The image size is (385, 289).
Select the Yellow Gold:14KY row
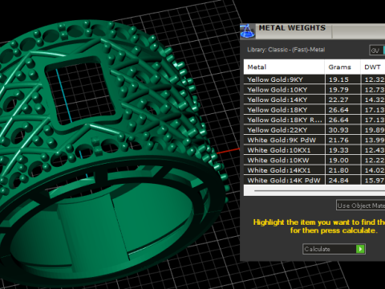click(314, 100)
